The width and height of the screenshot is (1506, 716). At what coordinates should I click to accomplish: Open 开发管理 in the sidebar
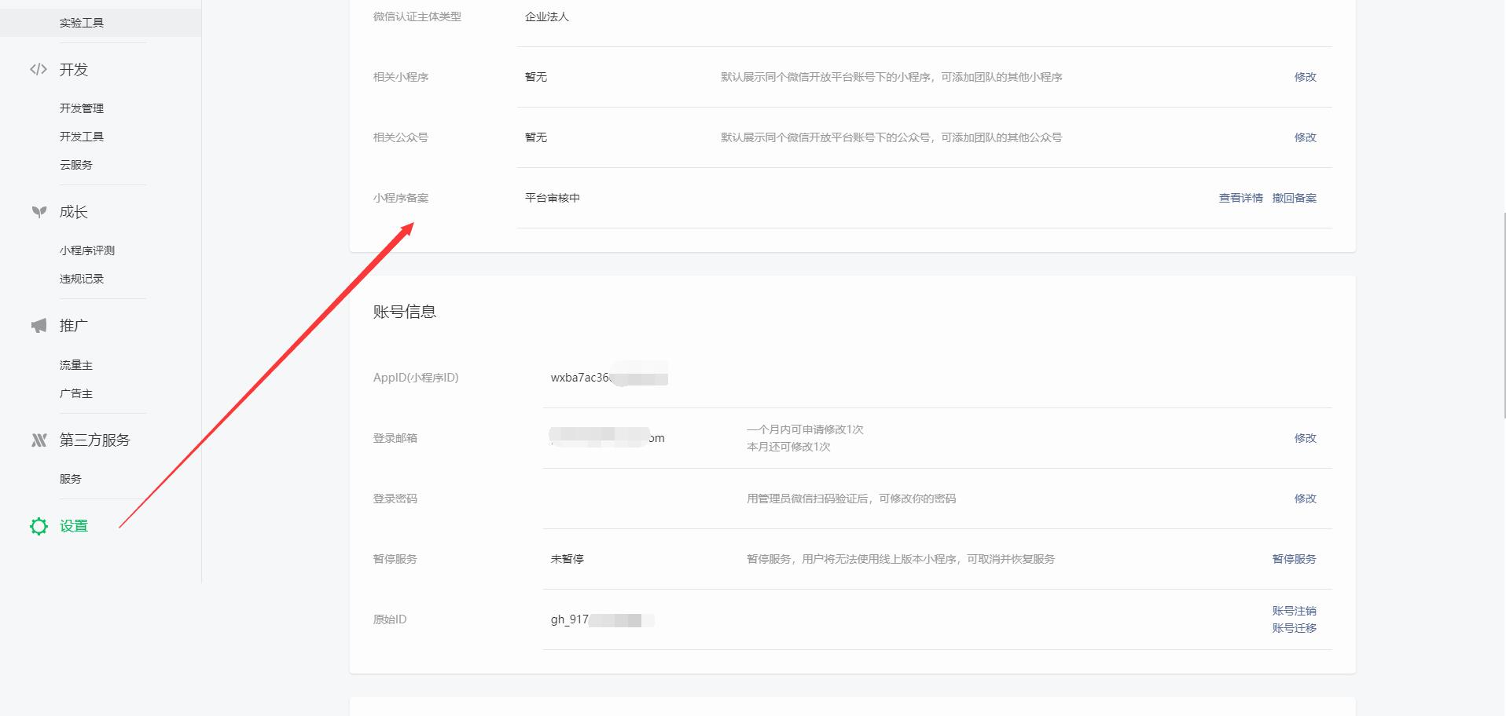pos(82,108)
